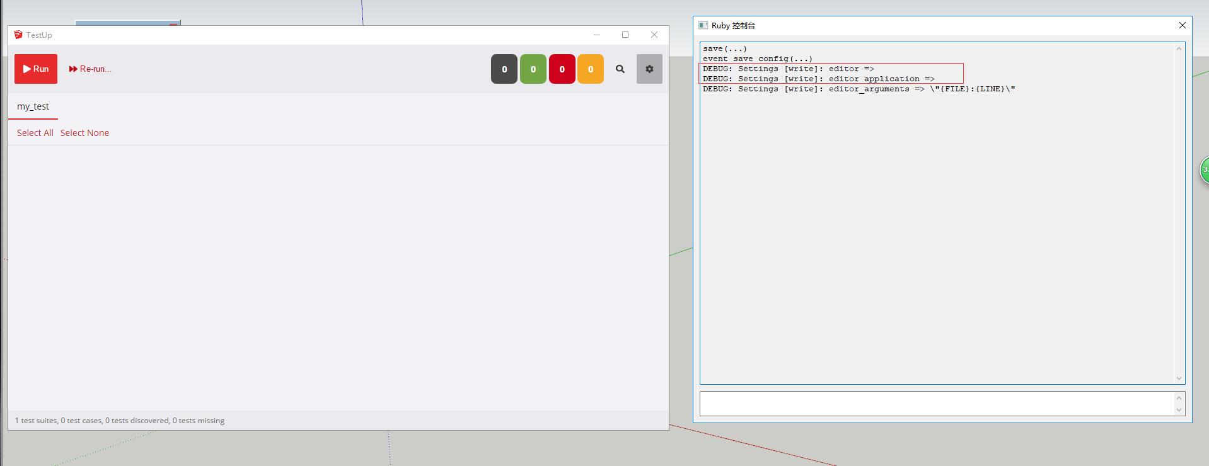
Task: Click the console input field's down arrow
Action: click(1179, 410)
